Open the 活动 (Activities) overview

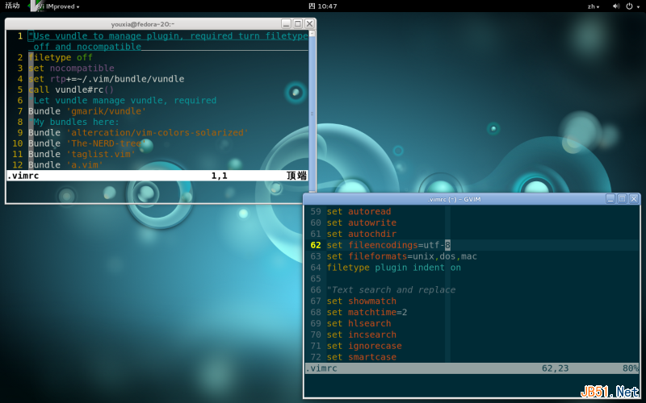pos(12,6)
